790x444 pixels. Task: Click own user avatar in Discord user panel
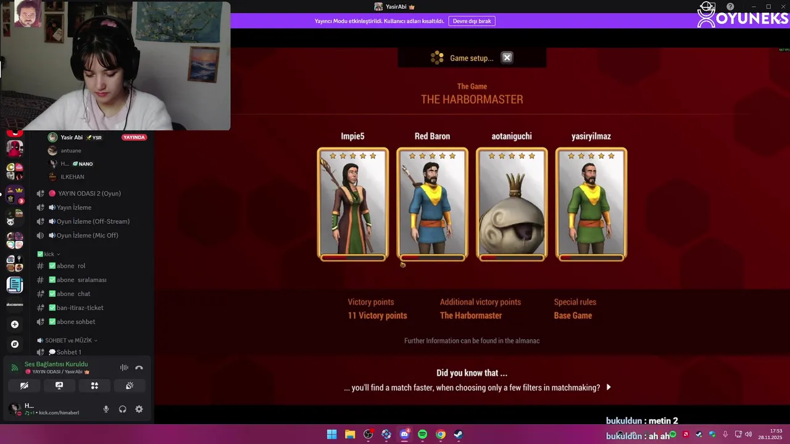click(14, 409)
